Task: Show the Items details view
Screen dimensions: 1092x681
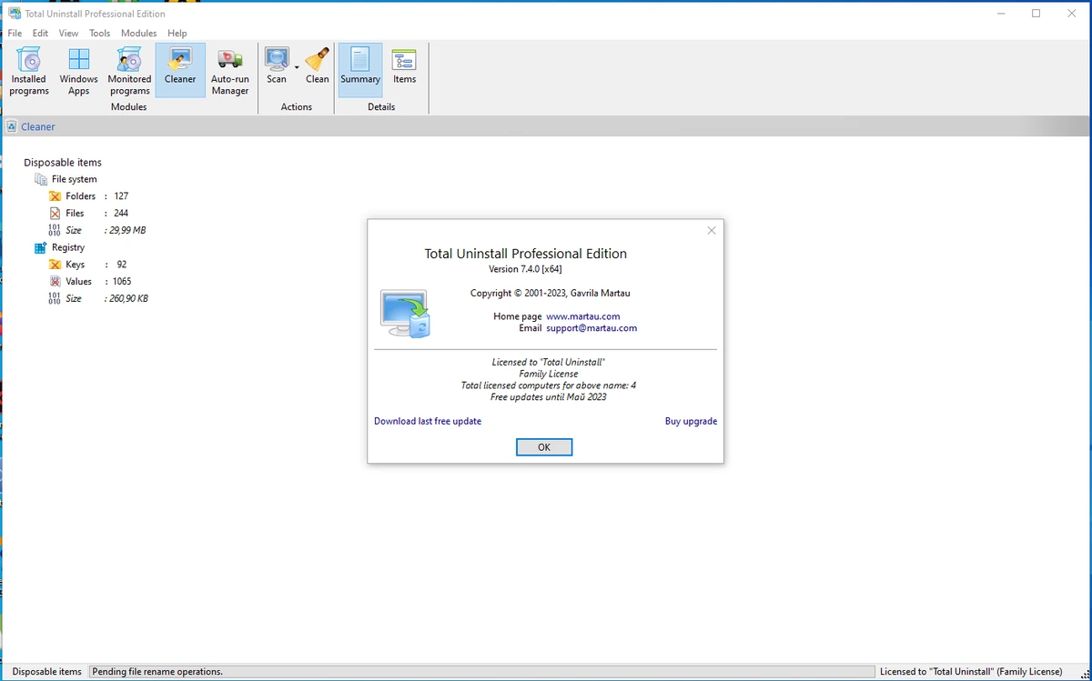Action: 405,68
